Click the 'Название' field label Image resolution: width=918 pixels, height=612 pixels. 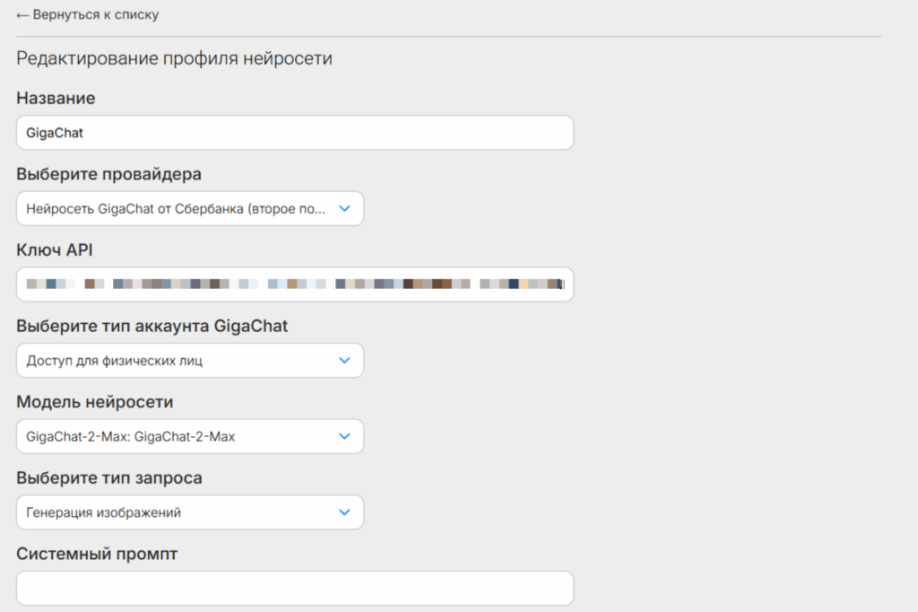56,98
